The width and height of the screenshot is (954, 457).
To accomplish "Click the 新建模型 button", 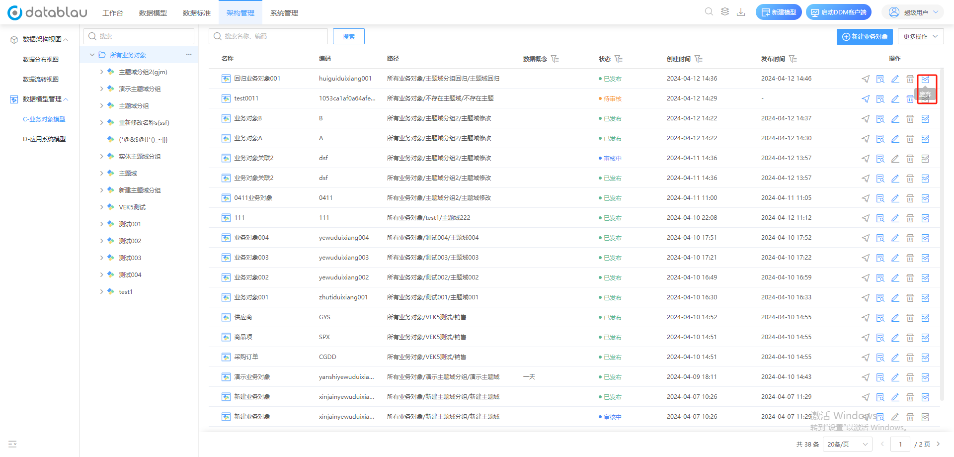I will pos(779,12).
